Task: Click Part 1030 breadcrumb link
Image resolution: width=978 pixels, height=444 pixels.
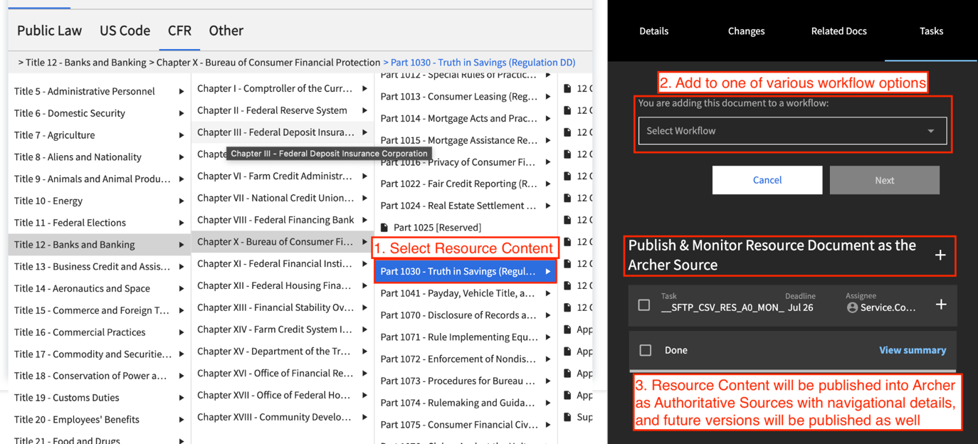Action: (x=479, y=63)
